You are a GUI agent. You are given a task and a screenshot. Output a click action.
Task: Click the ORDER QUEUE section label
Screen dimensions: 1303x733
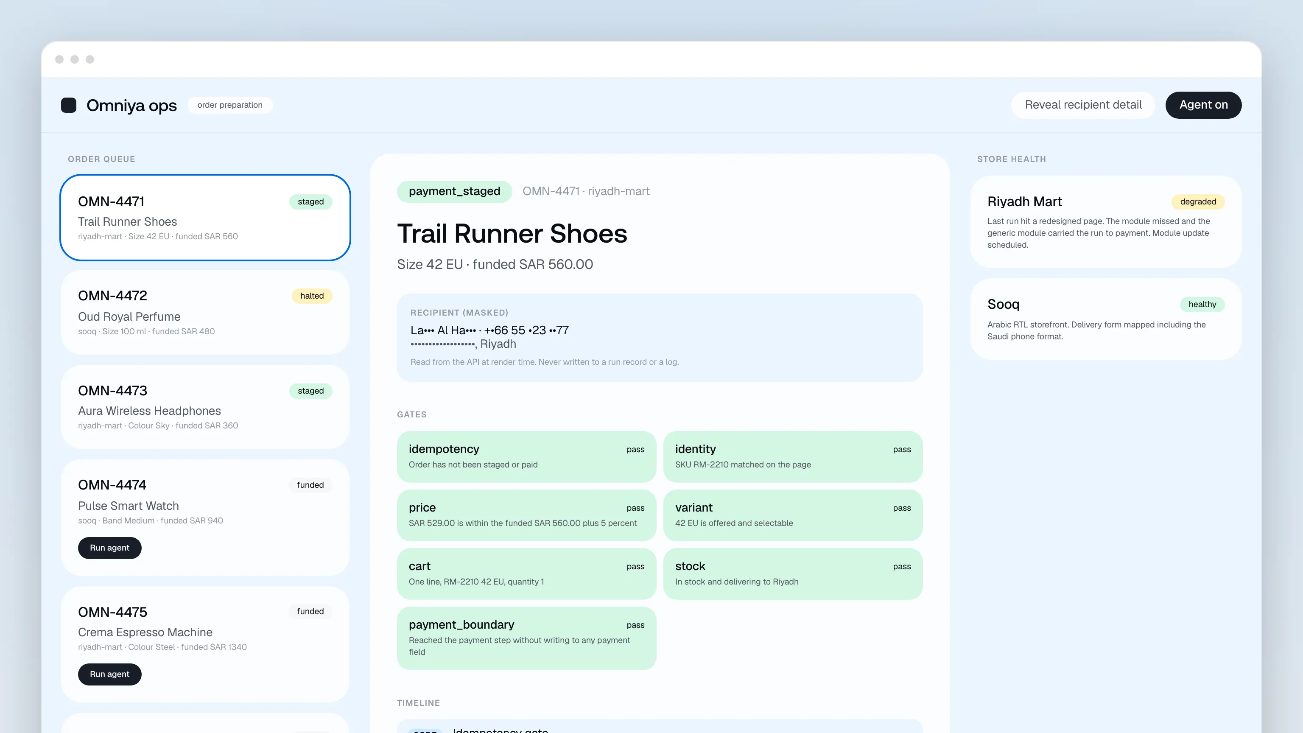point(102,159)
